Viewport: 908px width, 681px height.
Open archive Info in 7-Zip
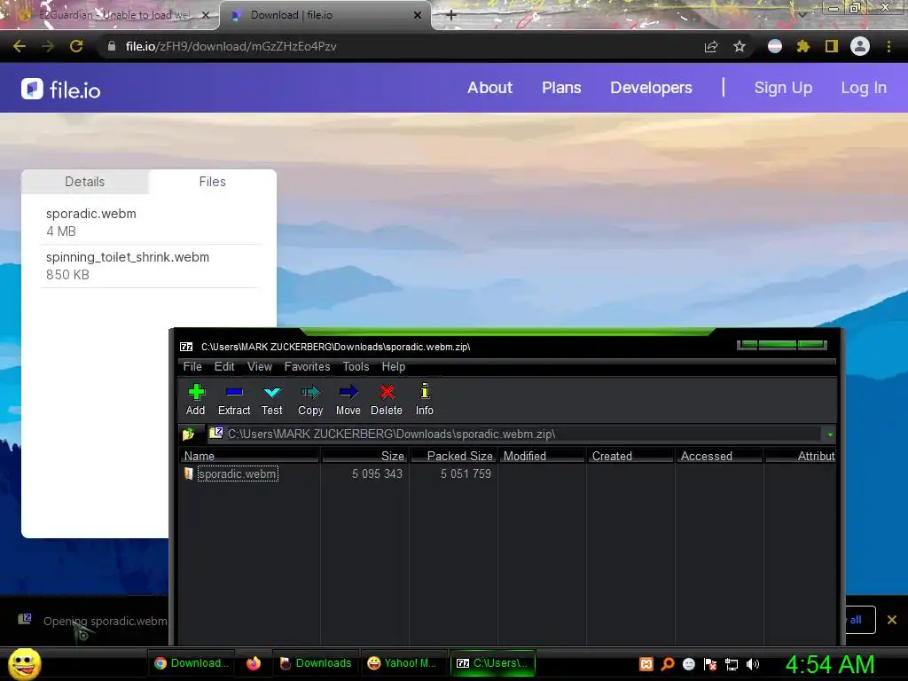coord(425,399)
